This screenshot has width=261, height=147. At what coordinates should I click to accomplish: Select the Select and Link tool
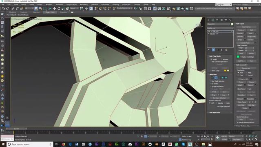pyautogui.click(x=13, y=9)
